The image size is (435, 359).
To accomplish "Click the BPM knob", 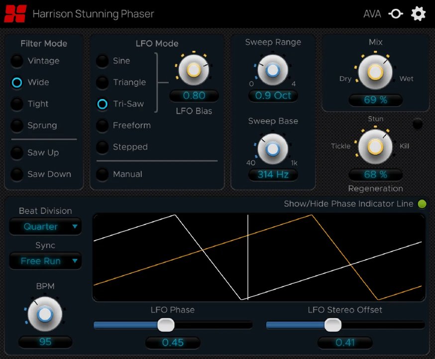I will (45, 314).
